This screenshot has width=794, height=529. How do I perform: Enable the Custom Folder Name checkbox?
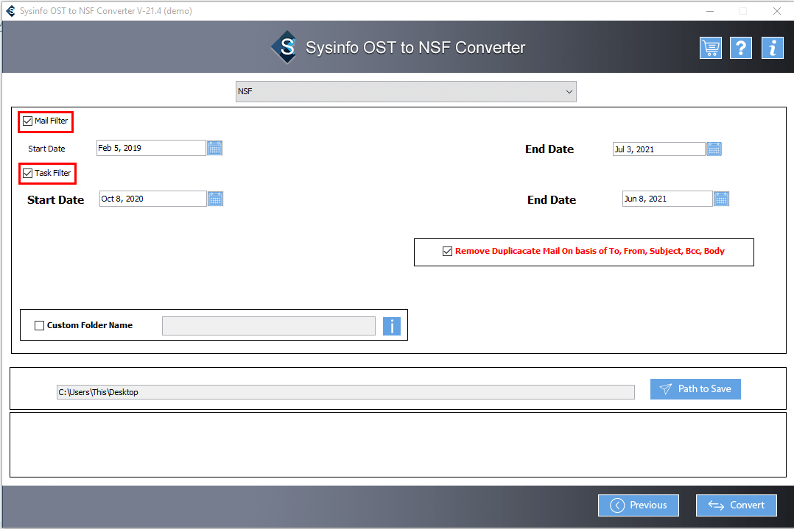(39, 326)
